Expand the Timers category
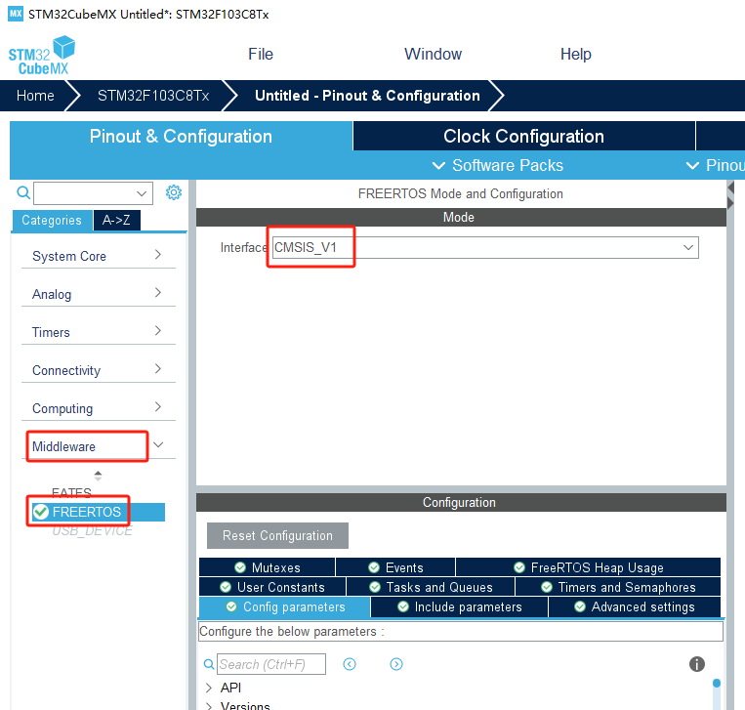Viewport: 745px width, 710px height. 99,332
